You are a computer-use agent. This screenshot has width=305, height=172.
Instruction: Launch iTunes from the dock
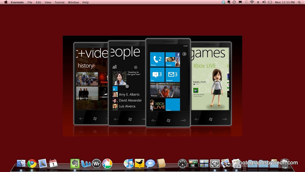(x=128, y=164)
